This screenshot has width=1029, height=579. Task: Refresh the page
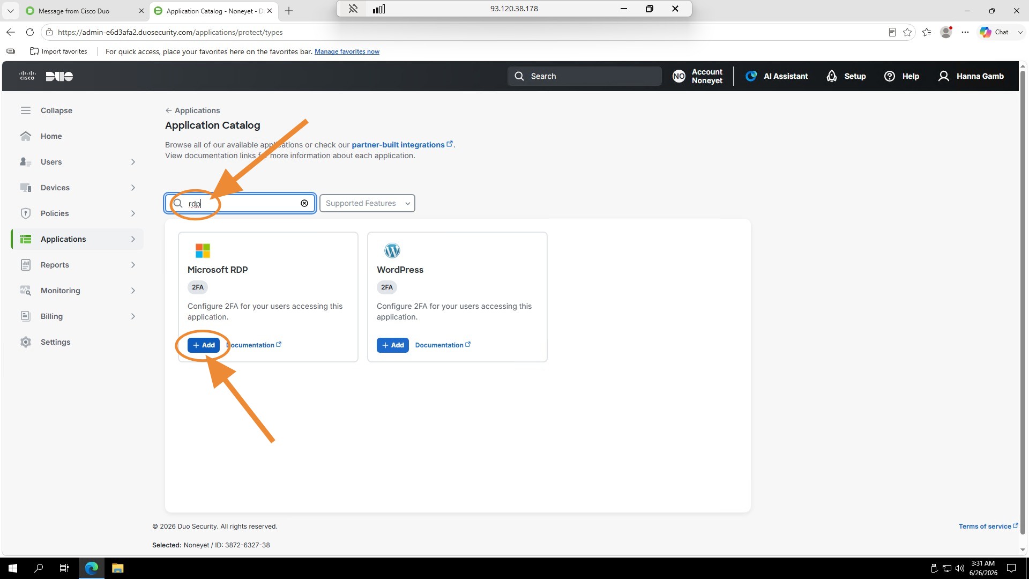tap(30, 32)
